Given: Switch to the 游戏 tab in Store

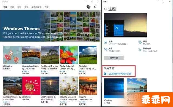Looking at the screenshot, I should pos(19,7).
